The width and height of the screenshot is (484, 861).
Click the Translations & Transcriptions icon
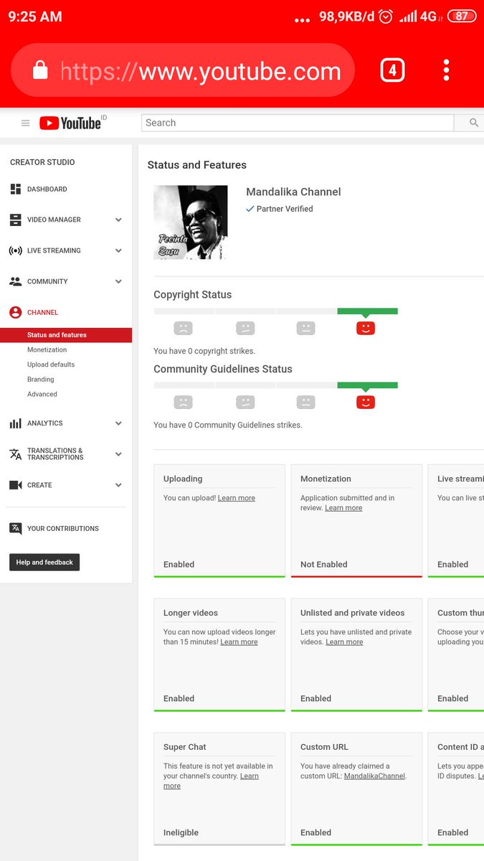click(15, 454)
